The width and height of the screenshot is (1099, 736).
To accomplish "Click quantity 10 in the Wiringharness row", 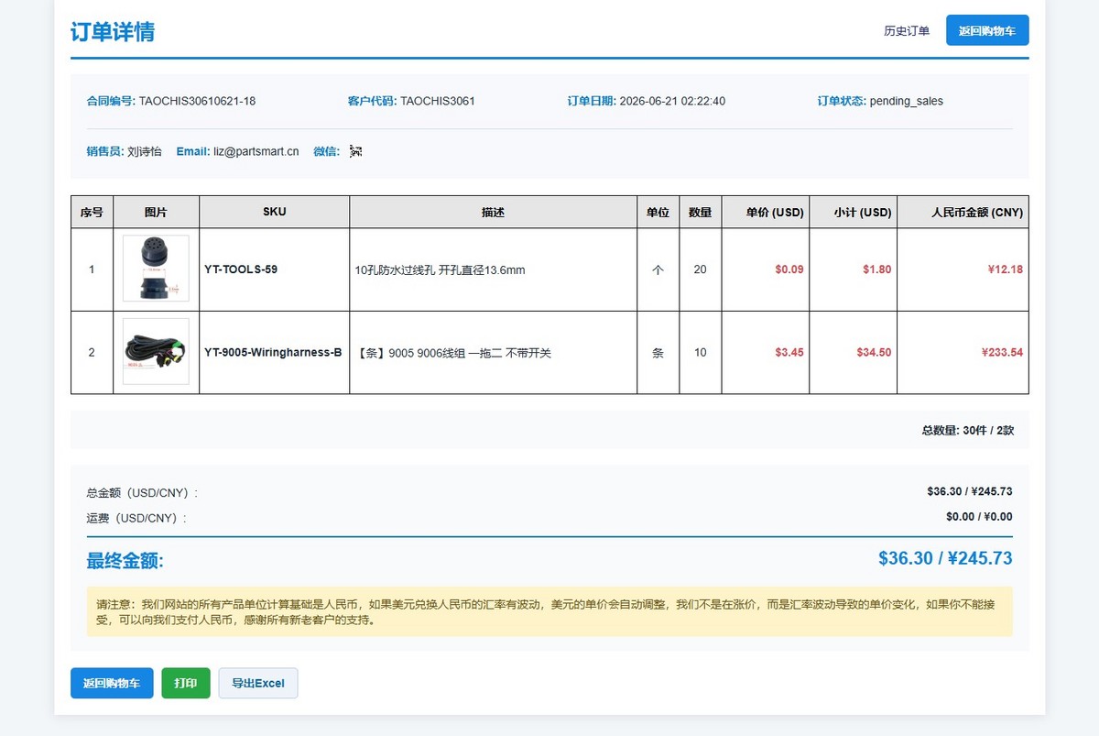I will point(701,352).
